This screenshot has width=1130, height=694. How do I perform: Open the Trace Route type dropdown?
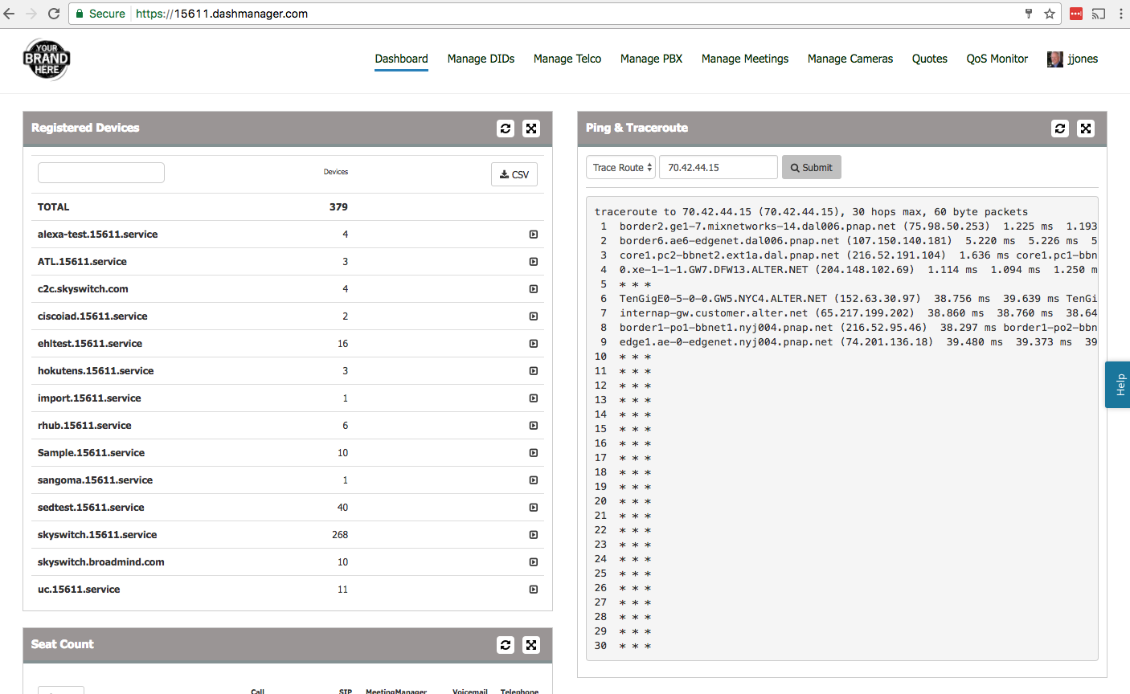tap(620, 167)
